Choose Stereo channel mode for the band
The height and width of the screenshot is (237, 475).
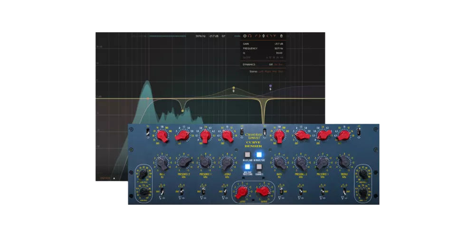click(x=254, y=72)
